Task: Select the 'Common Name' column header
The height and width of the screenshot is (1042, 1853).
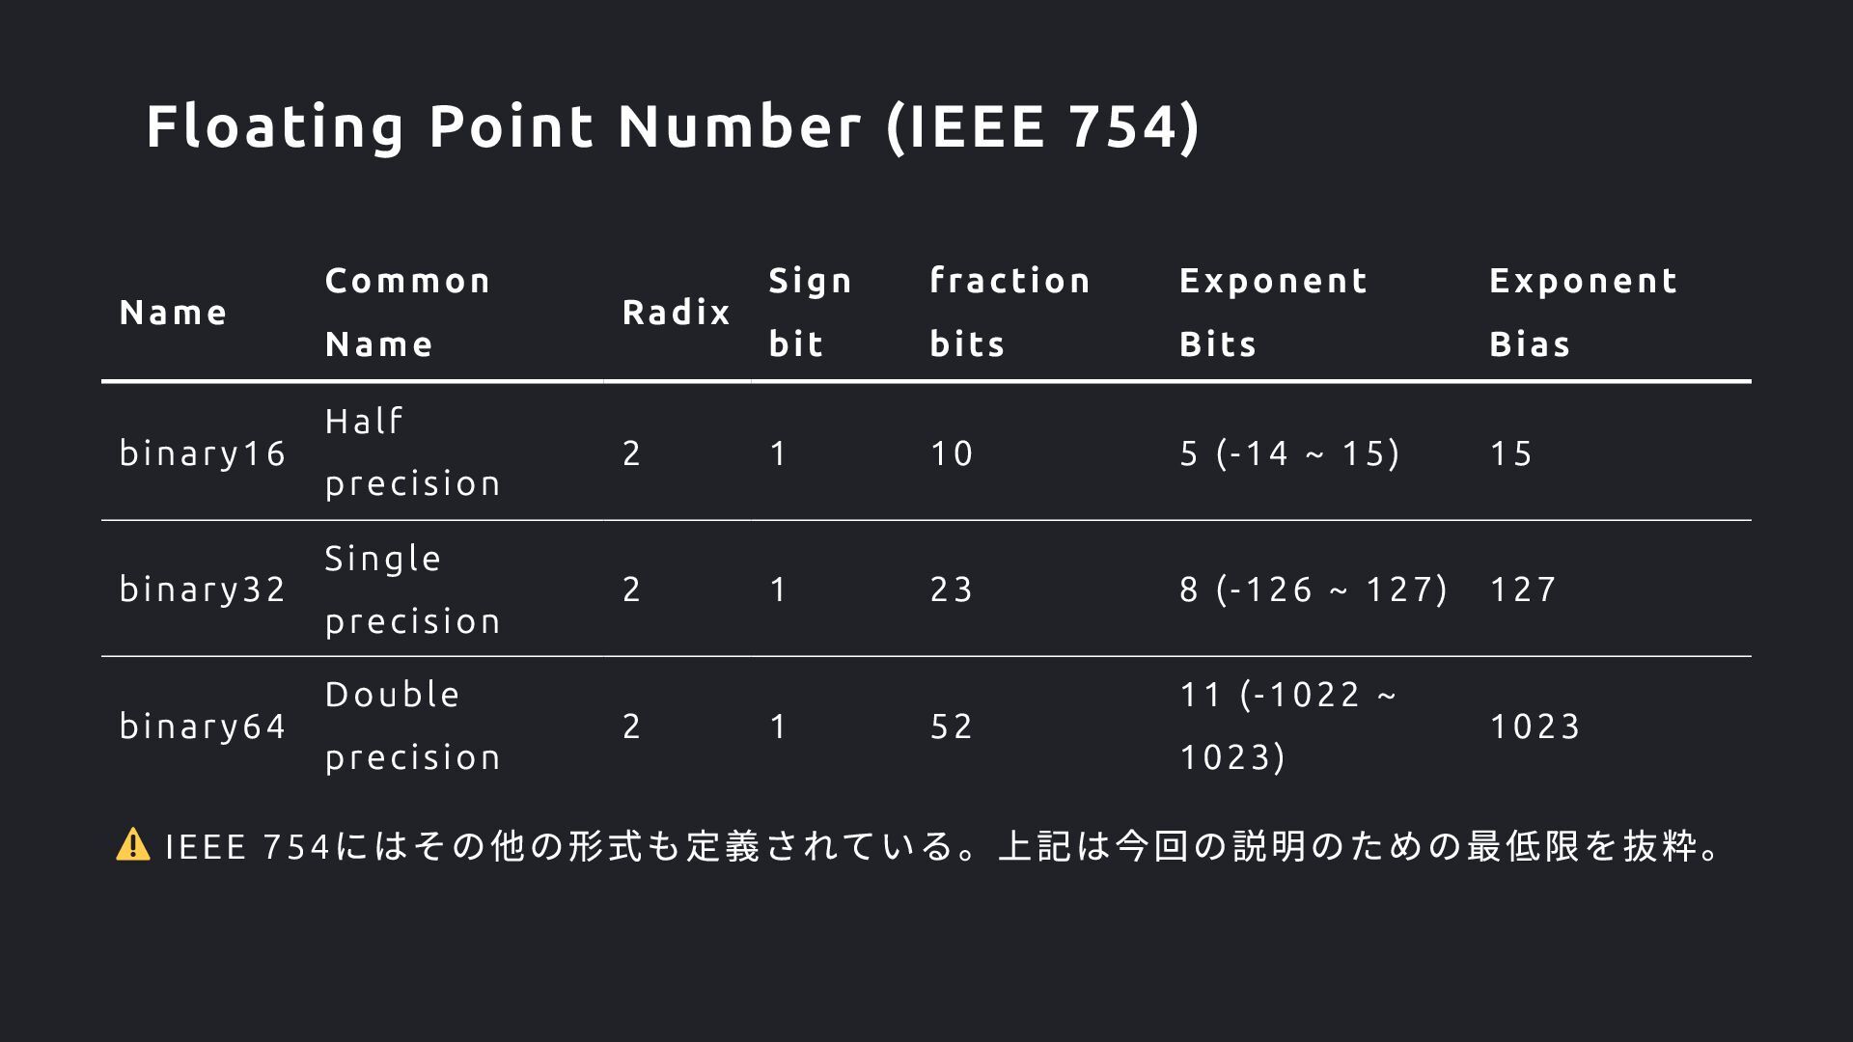Action: click(408, 313)
